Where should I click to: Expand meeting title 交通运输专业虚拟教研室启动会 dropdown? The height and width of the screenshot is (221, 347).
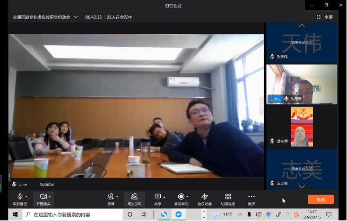pos(76,17)
